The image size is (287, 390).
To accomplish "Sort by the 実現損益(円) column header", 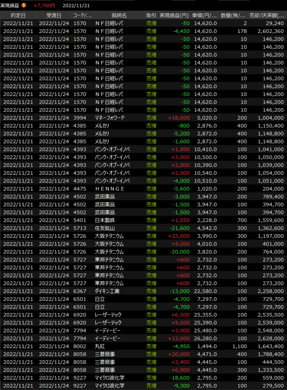I will point(174,15).
